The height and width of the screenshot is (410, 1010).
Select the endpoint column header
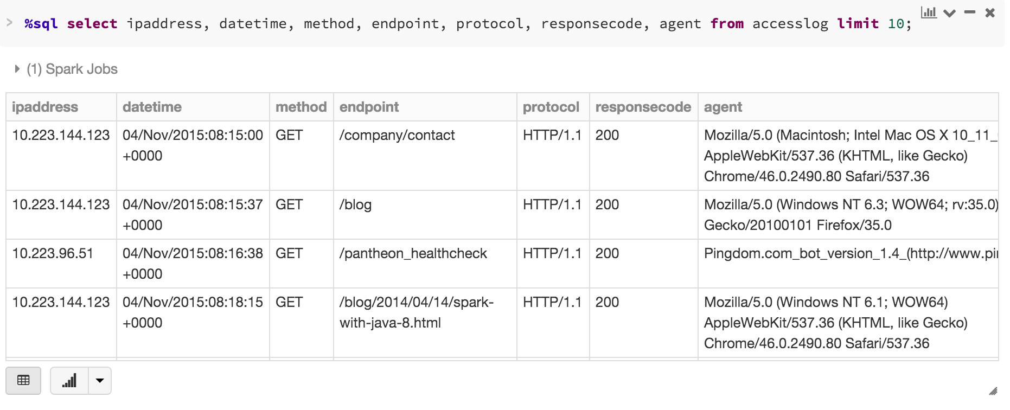tap(369, 107)
